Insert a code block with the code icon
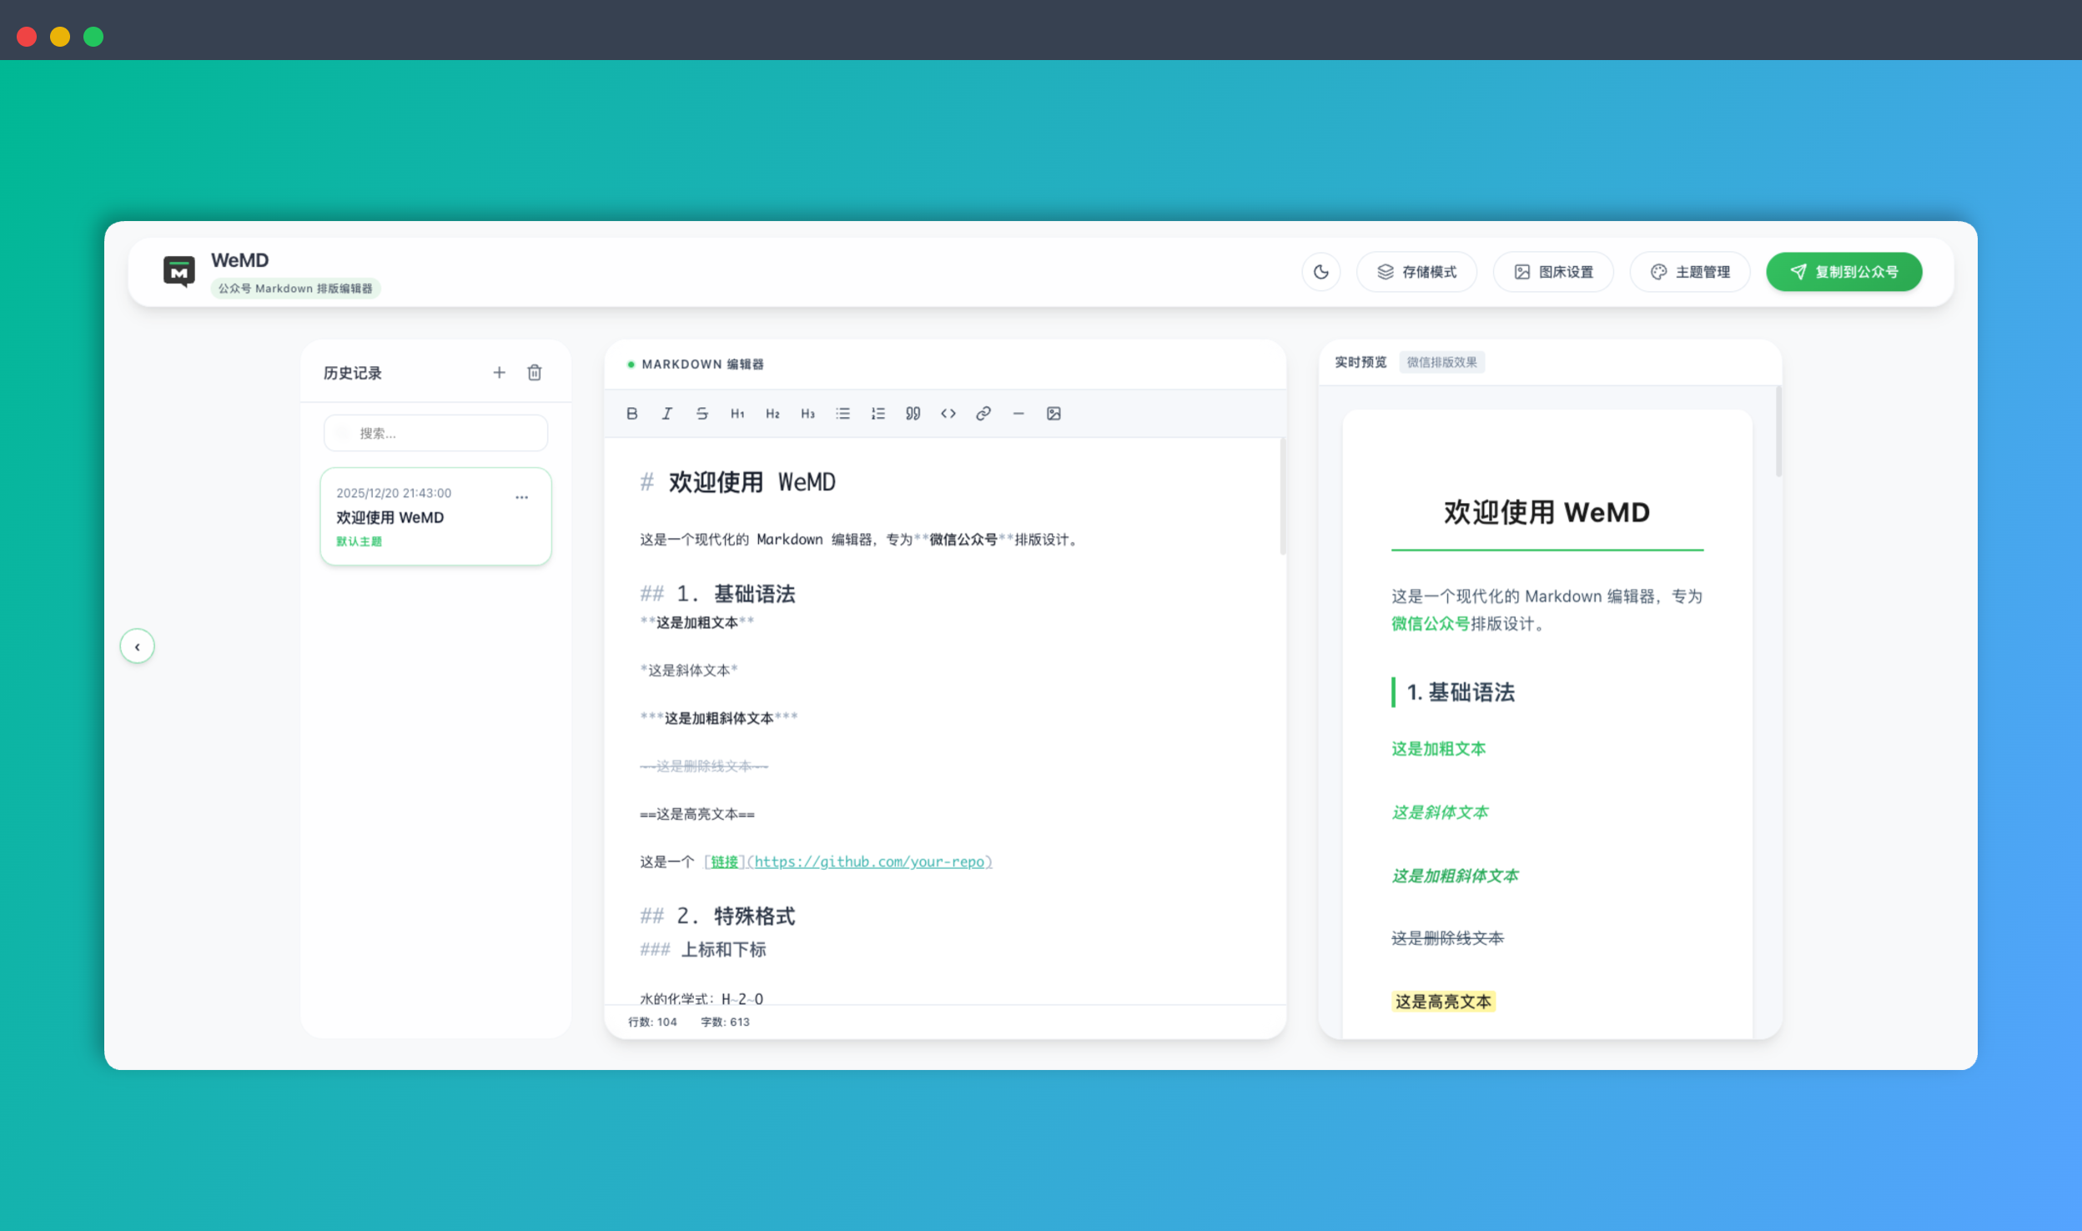 click(x=947, y=413)
